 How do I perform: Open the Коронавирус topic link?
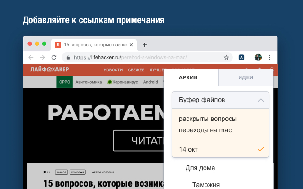coord(123,82)
